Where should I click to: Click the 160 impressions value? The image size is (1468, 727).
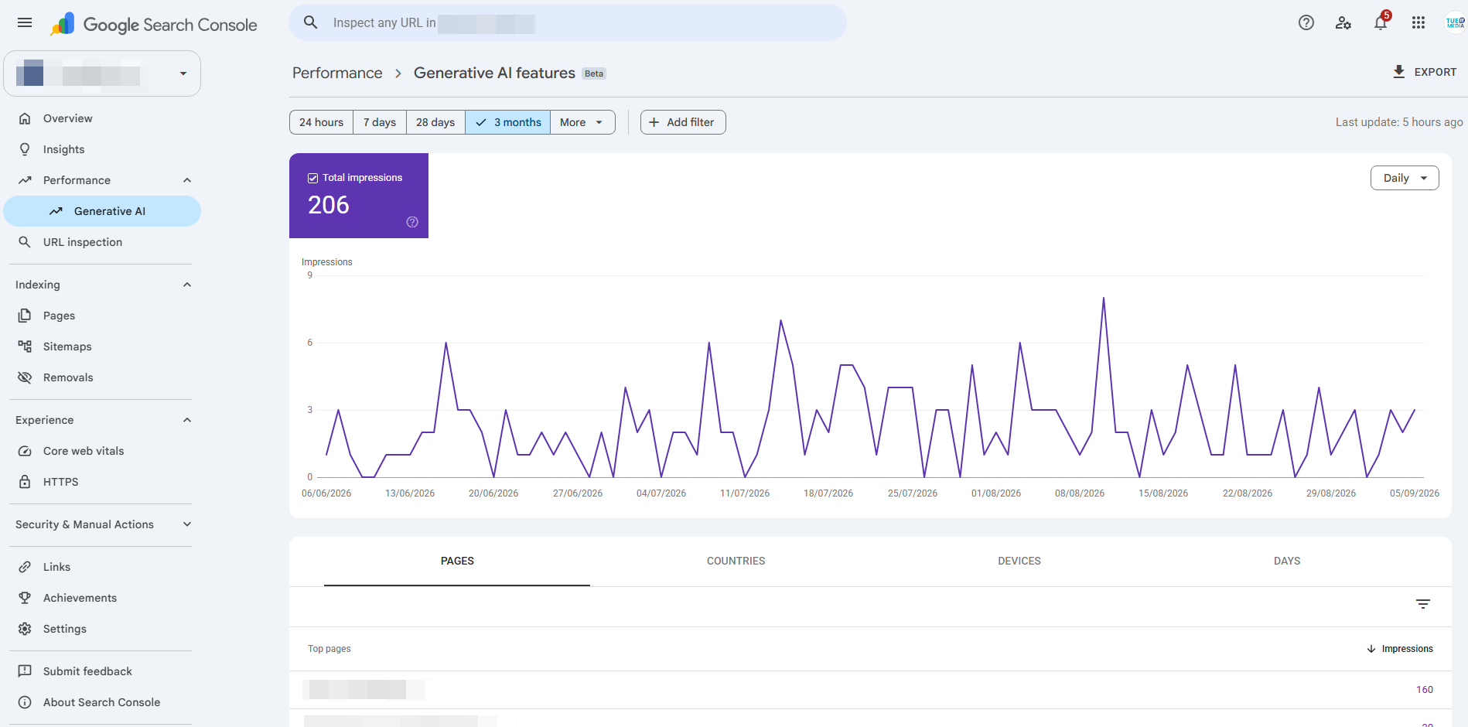click(1425, 690)
